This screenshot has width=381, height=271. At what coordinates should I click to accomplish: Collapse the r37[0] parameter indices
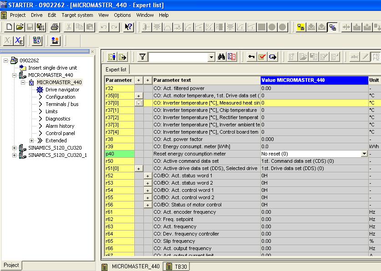pos(138,103)
